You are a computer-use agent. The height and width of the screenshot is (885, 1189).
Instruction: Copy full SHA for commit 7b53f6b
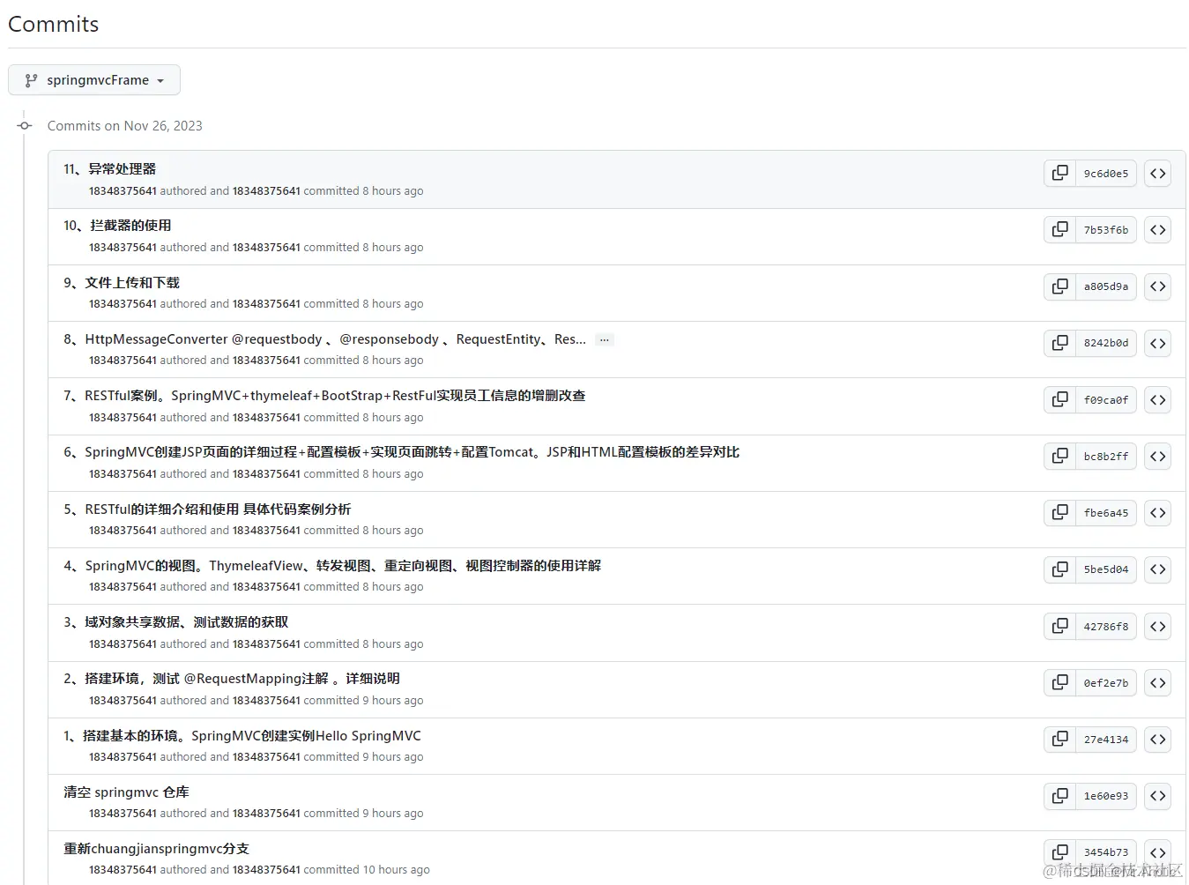click(1060, 230)
